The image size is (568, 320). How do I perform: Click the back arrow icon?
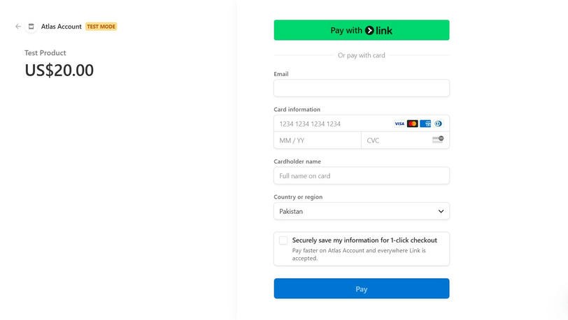coord(18,27)
